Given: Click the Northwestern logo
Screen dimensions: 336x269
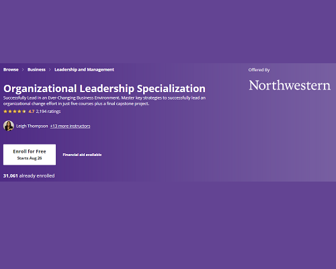Looking at the screenshot, I should point(290,85).
